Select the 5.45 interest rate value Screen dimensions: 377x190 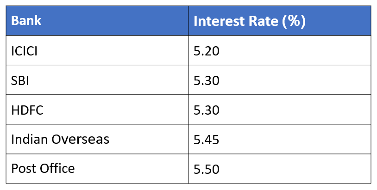pyautogui.click(x=206, y=139)
